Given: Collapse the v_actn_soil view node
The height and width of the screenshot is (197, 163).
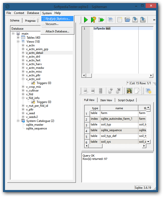Looking at the screenshot, I should coord(23,79).
